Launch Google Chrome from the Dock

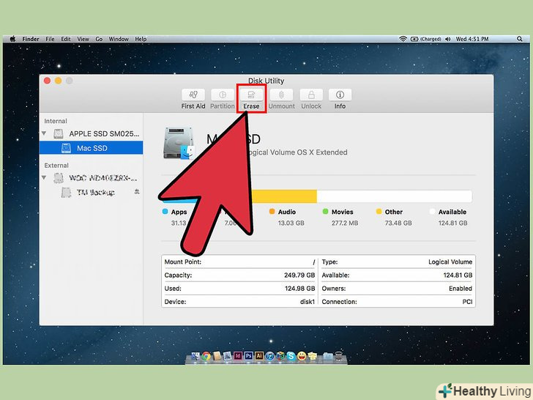pos(206,356)
